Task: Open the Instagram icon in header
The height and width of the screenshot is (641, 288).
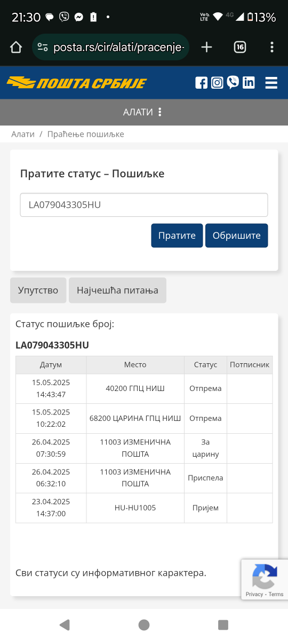Action: click(217, 83)
